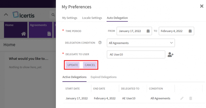Click the search magnifier icon in header

click(x=53, y=15)
